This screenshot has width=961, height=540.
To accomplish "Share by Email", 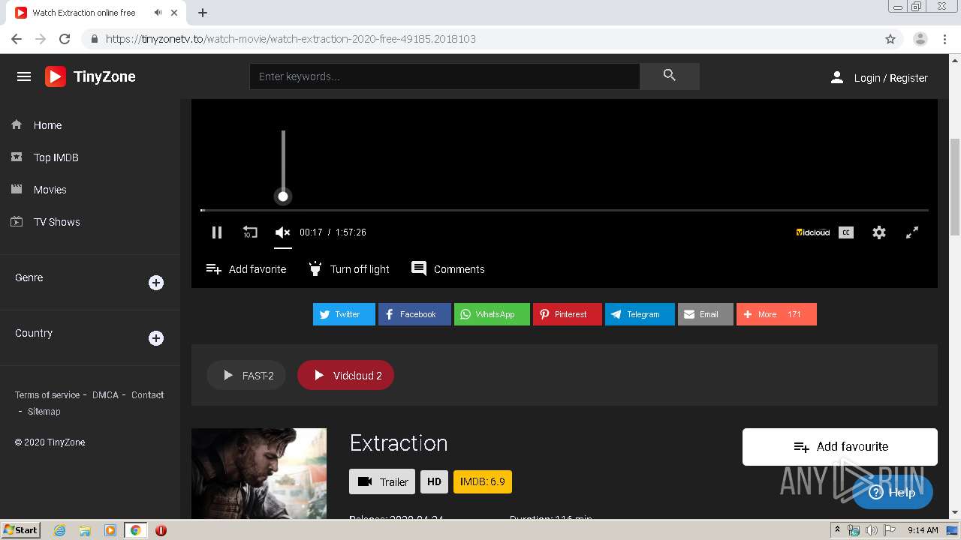I will point(706,314).
